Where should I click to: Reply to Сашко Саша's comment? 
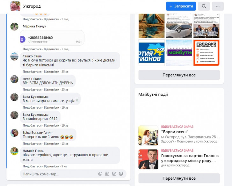[x=51, y=72]
